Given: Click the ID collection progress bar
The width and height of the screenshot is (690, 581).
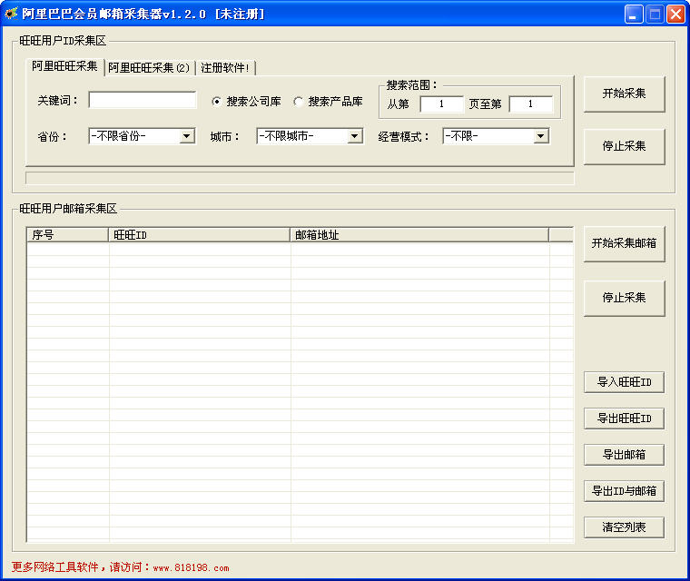Looking at the screenshot, I should pos(301,178).
